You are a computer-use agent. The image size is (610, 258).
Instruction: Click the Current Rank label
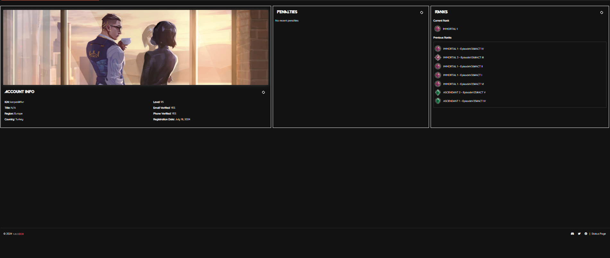(x=441, y=21)
